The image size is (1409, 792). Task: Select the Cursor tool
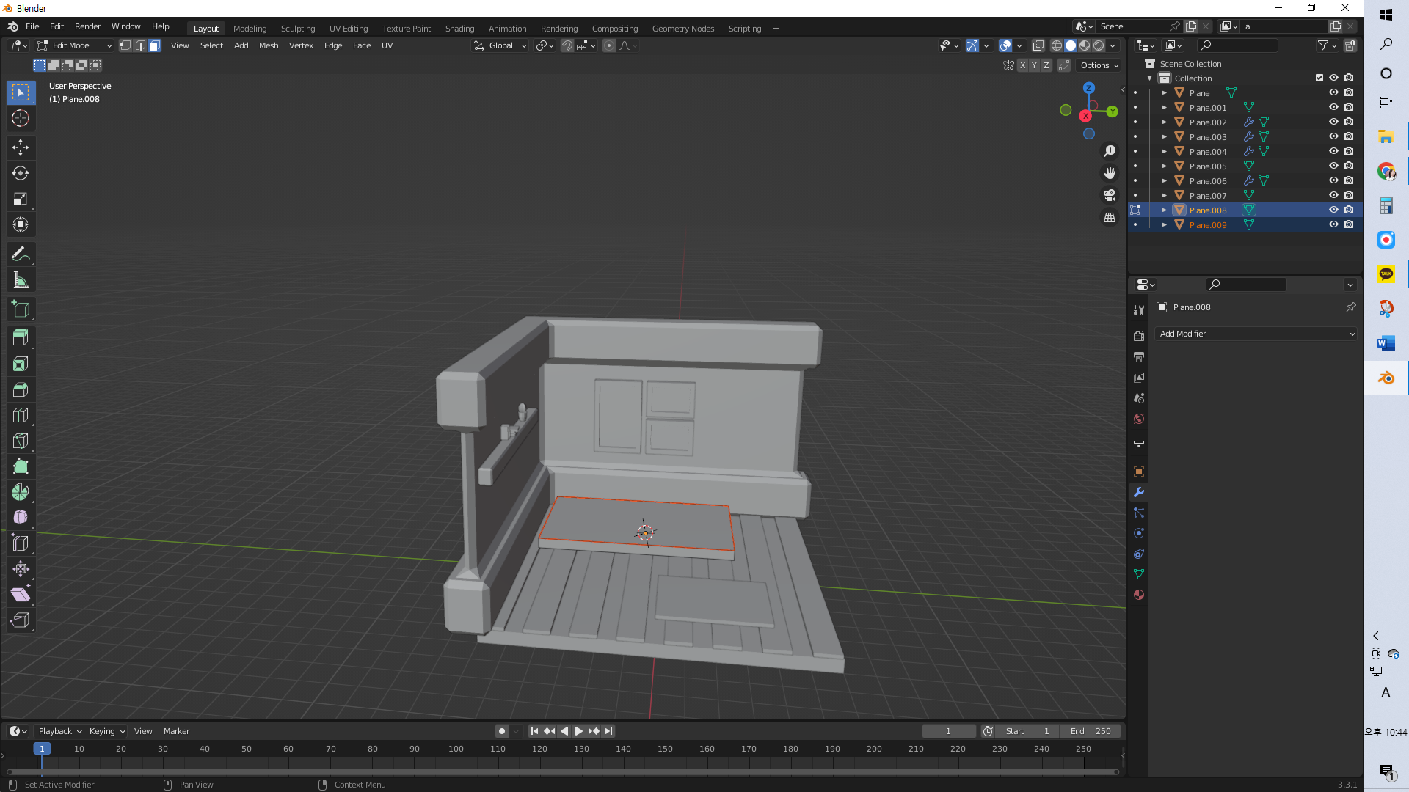click(21, 118)
